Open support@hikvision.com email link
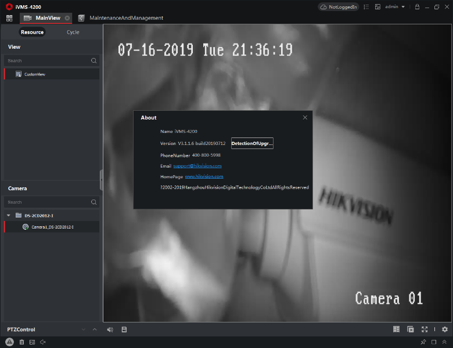Image resolution: width=453 pixels, height=348 pixels. 197,166
